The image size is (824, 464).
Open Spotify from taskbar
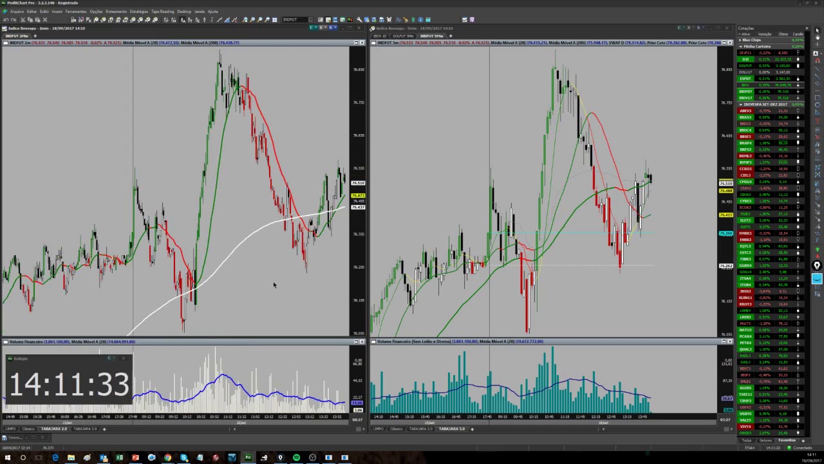click(296, 458)
